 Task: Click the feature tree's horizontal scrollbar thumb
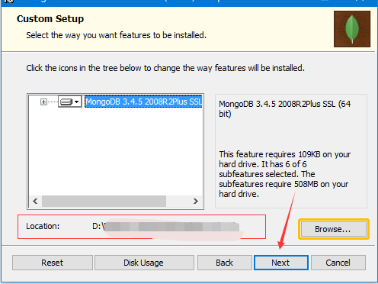[104, 202]
